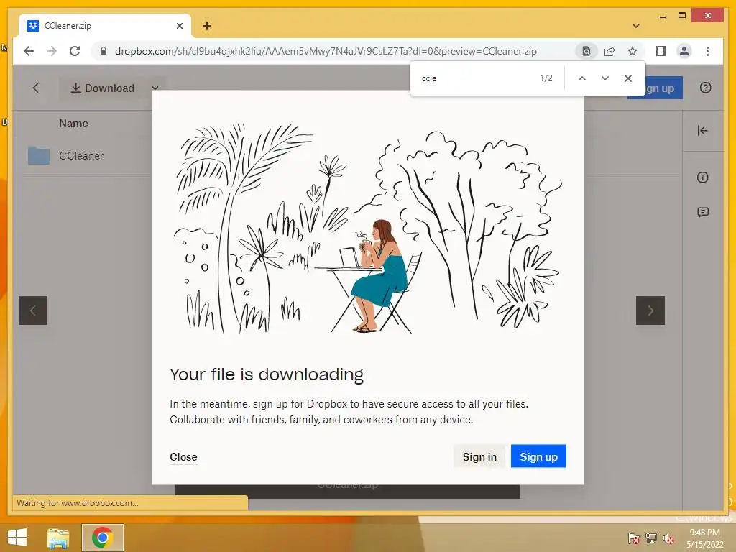Jump to previous find result
This screenshot has height=552, width=736.
pyautogui.click(x=582, y=78)
